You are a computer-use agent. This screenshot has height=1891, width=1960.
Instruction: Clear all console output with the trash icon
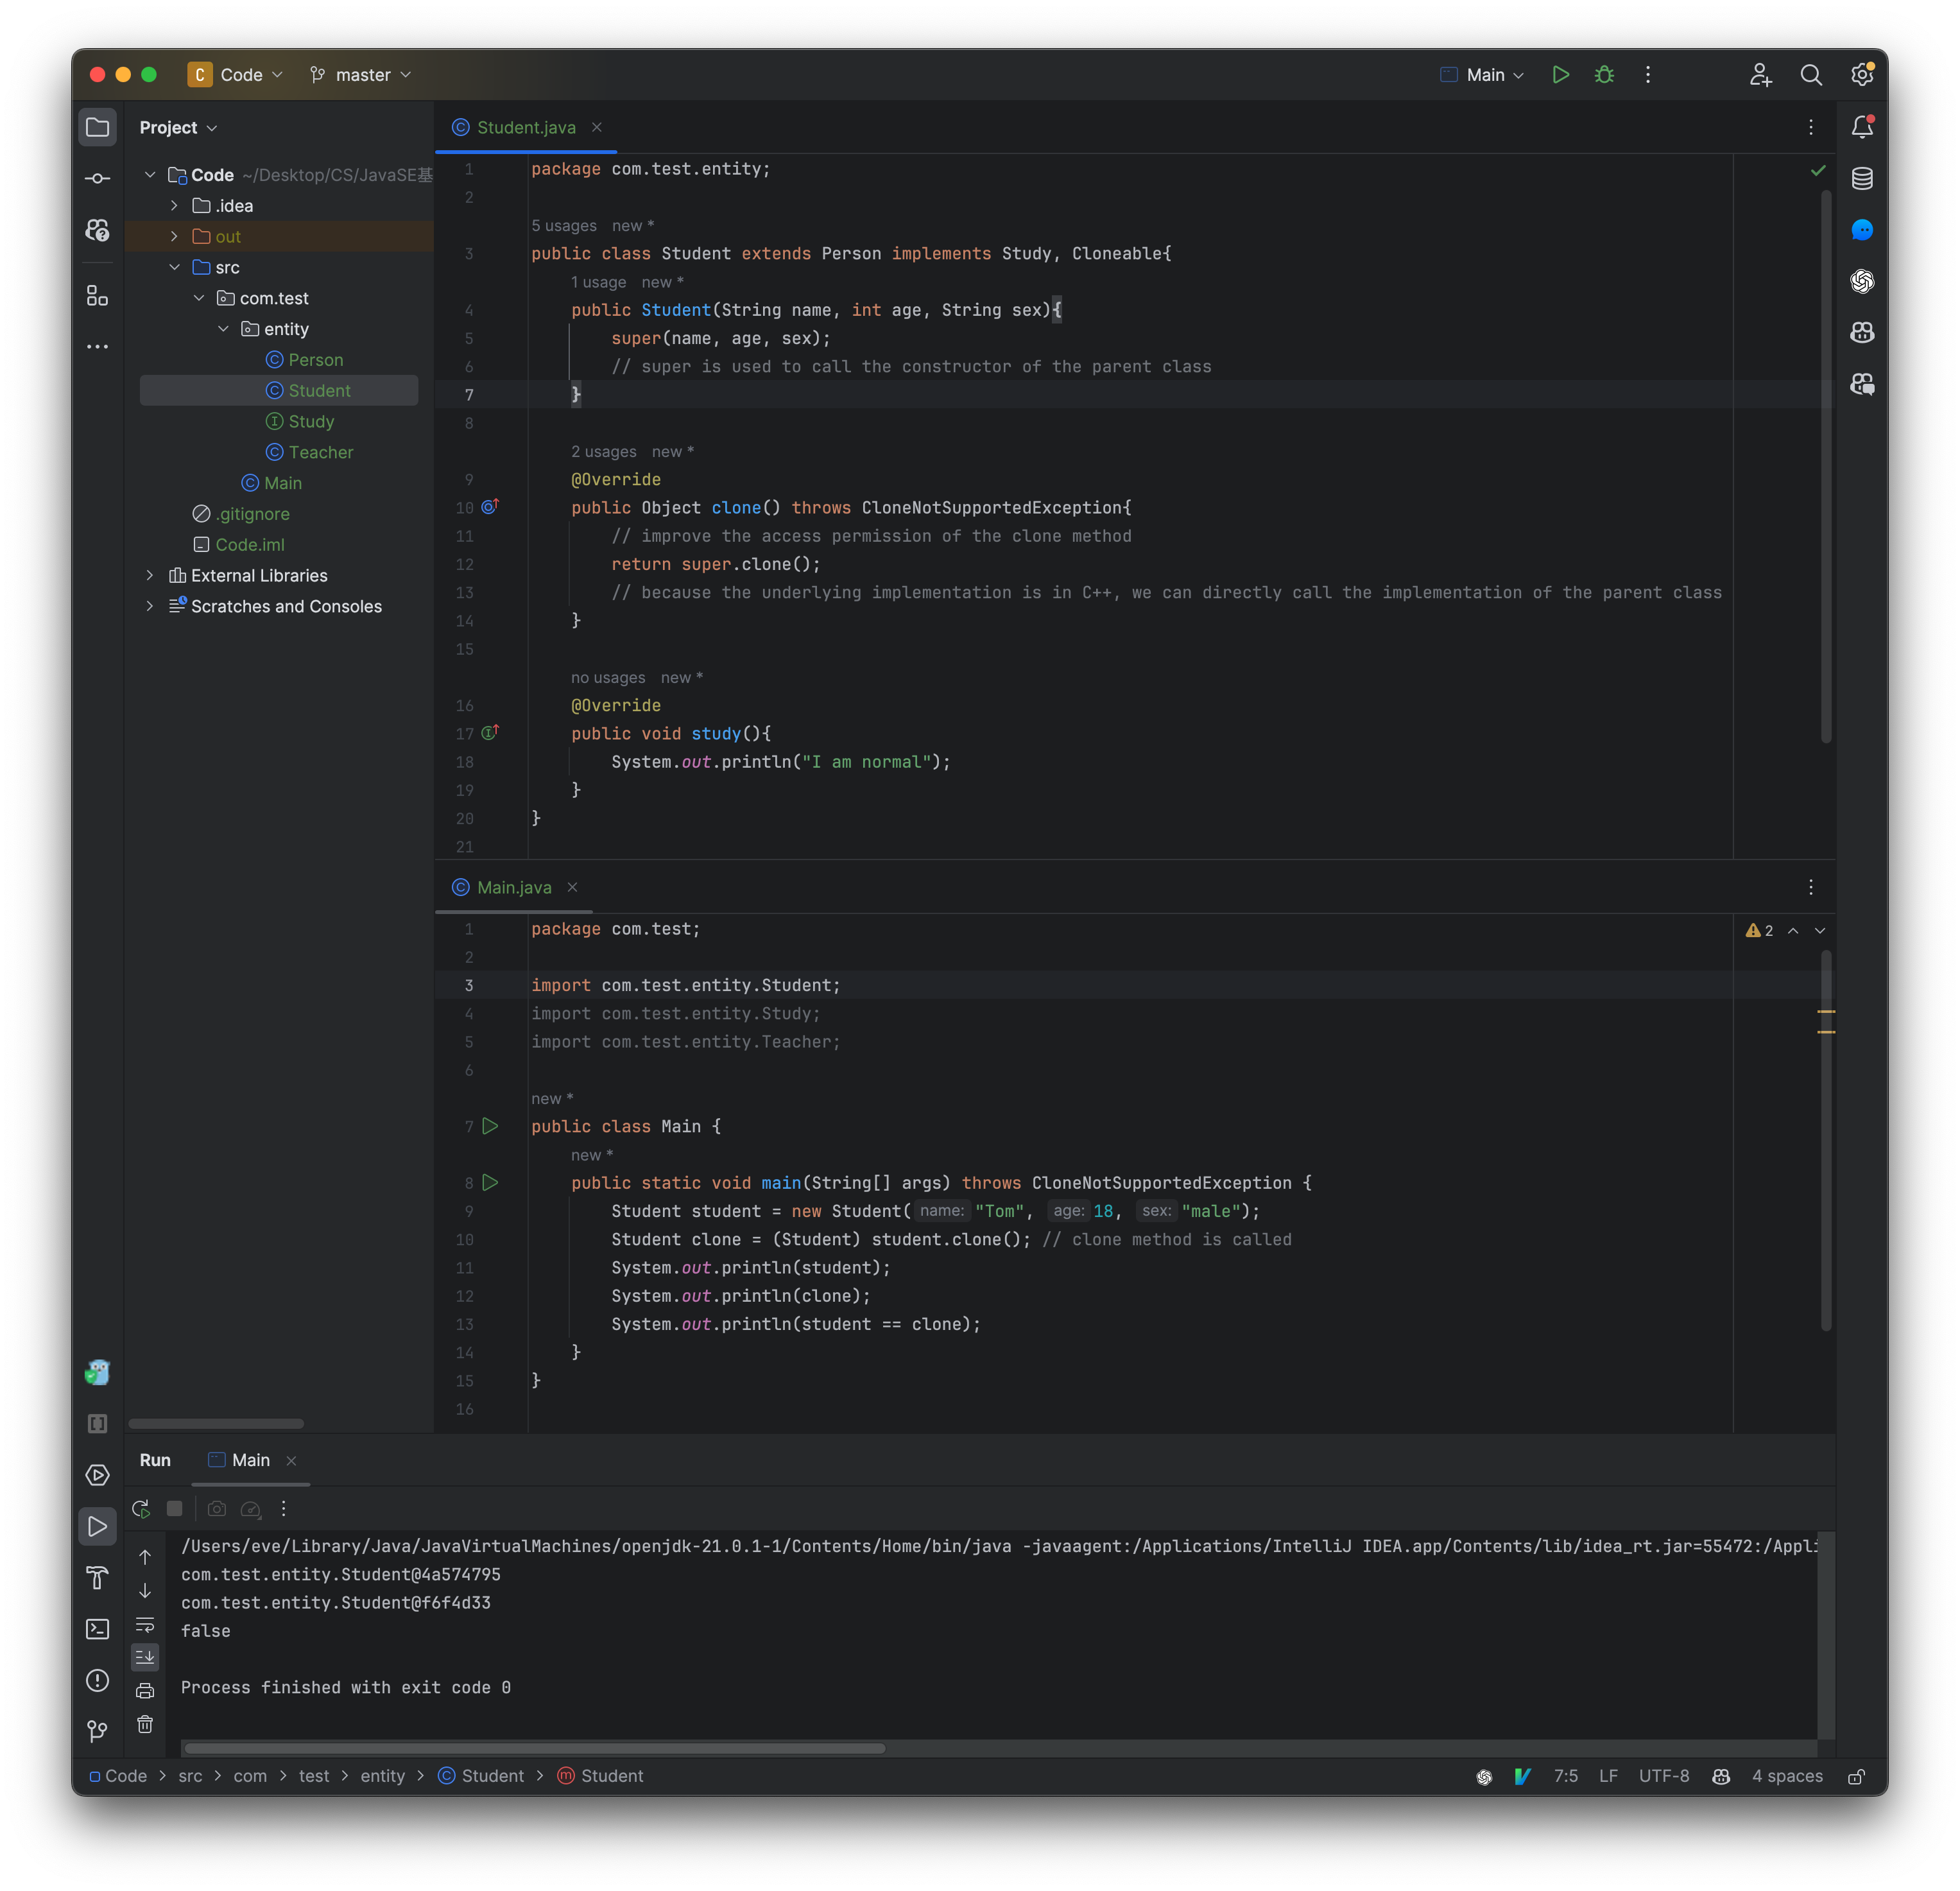tap(145, 1724)
